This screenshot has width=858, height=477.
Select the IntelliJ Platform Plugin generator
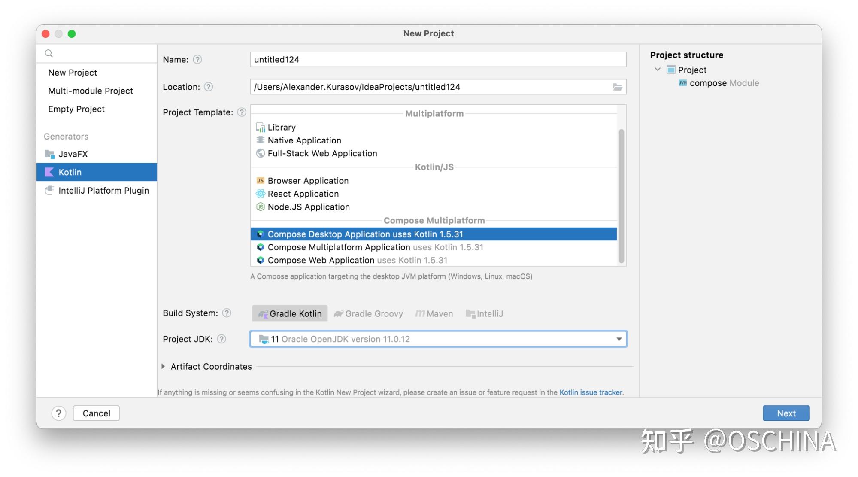tap(104, 190)
